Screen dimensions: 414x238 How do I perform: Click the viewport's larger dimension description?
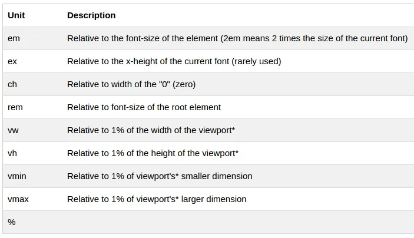(157, 199)
